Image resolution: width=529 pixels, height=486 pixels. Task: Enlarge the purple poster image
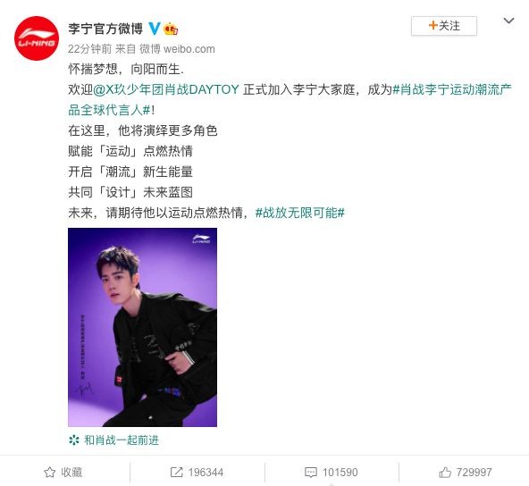point(142,327)
